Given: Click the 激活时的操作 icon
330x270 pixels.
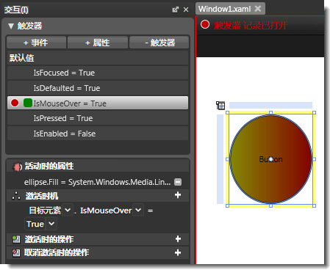Looking at the screenshot, I should [x=16, y=239].
